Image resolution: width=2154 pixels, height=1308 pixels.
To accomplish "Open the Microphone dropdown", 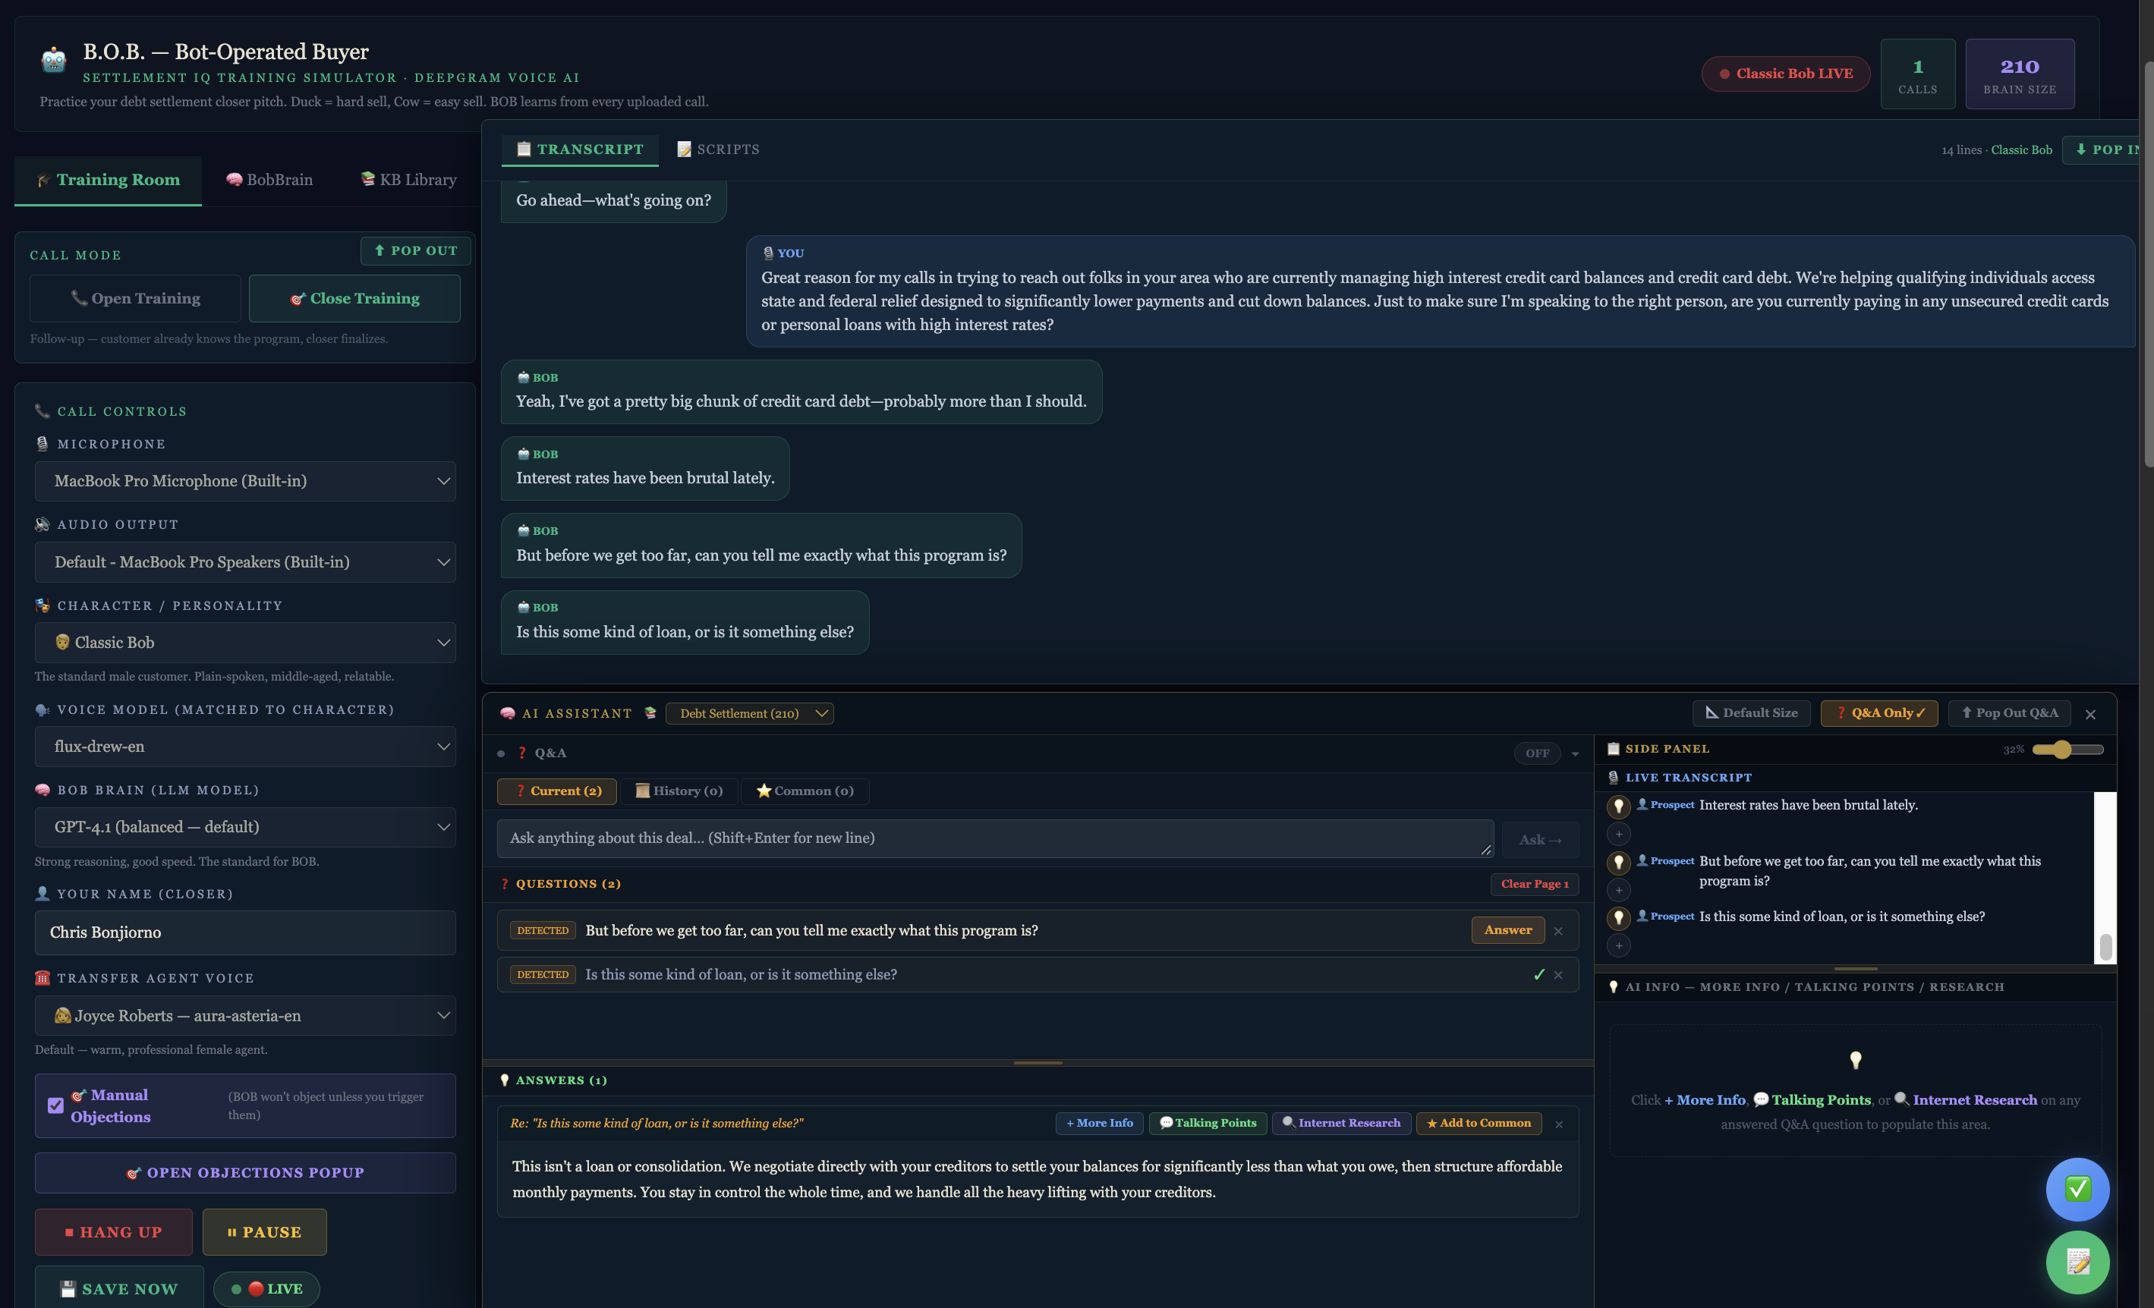I will tap(246, 482).
